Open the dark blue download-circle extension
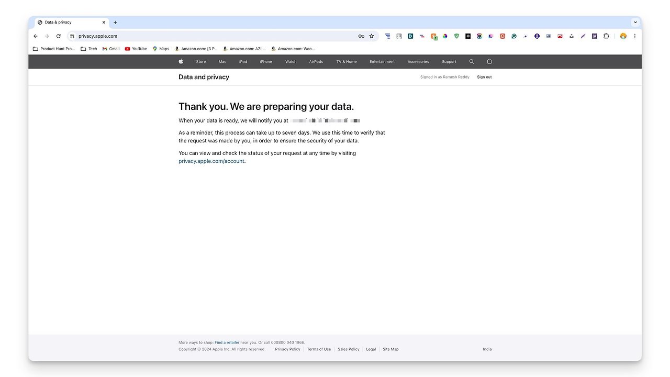 click(537, 36)
